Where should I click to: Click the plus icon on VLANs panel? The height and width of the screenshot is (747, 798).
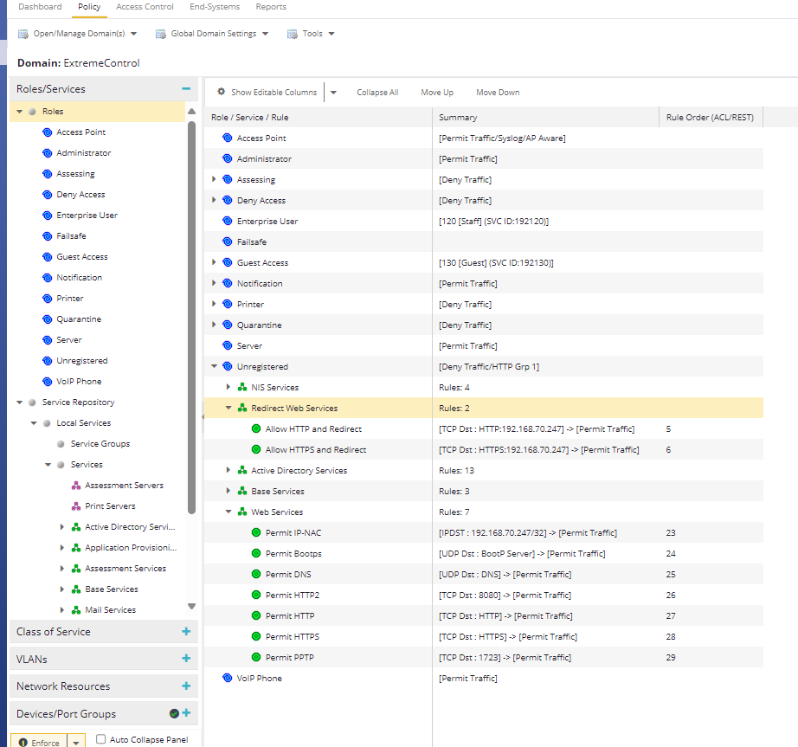186,659
